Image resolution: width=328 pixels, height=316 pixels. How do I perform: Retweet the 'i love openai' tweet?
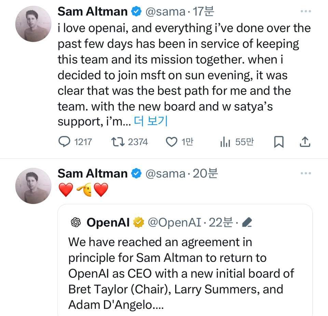point(120,142)
